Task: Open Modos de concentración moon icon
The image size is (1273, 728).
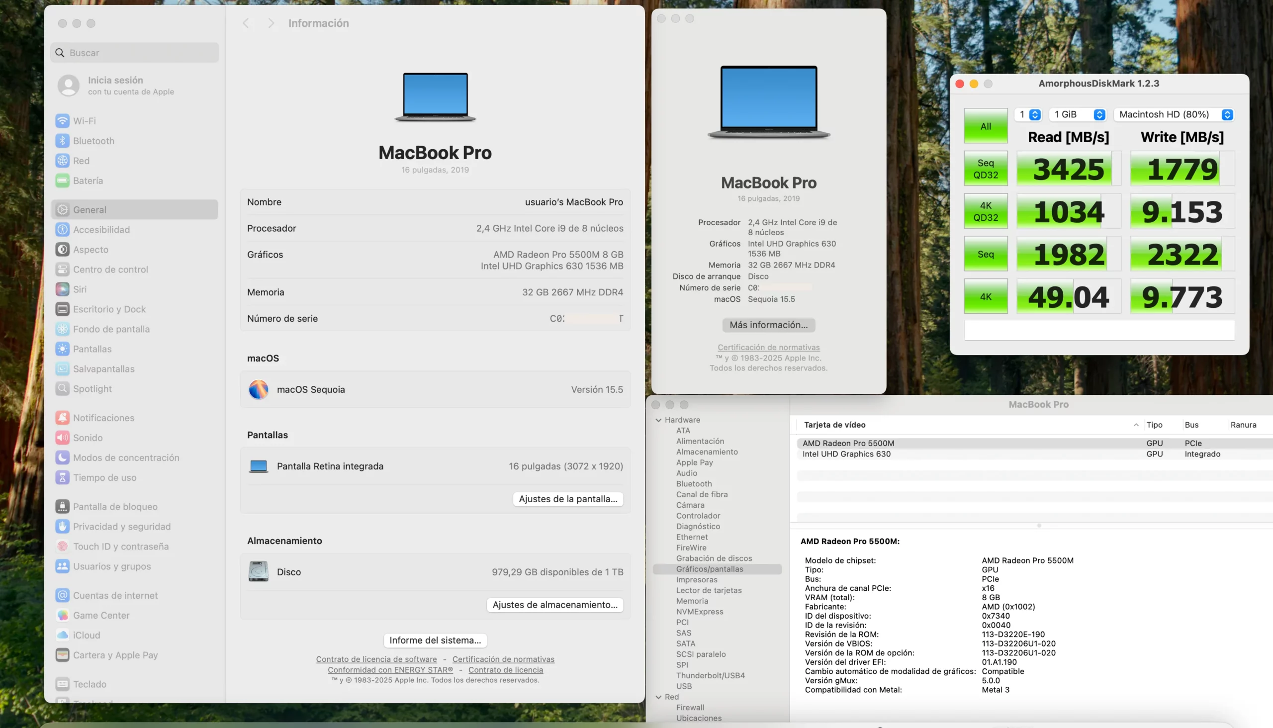Action: point(62,457)
